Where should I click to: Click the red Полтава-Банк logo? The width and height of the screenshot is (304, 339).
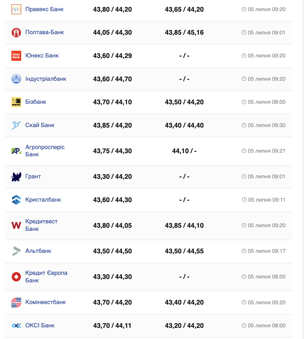pos(16,33)
